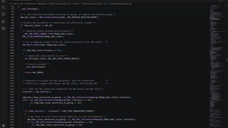Image resolution: width=228 pixels, height=128 pixels.
Task: Click 'HAL_GetTick()' on line 1023
Action: click(43, 92)
